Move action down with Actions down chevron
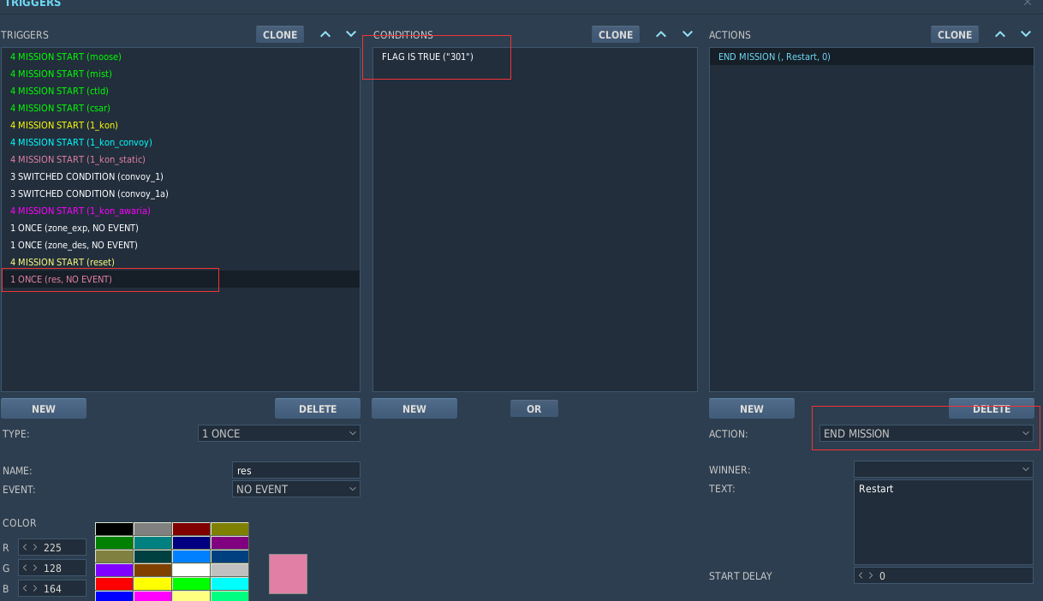The width and height of the screenshot is (1043, 601). click(1026, 34)
